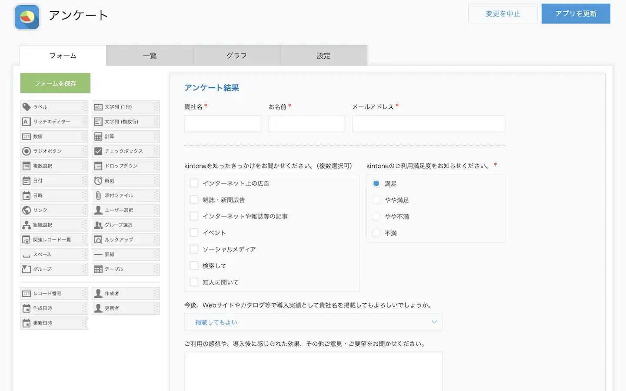Pick the Attachment file paperclip icon

click(98, 195)
